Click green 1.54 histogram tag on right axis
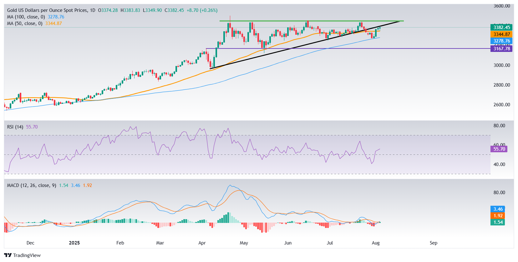This screenshot has width=518, height=262. coord(498,222)
